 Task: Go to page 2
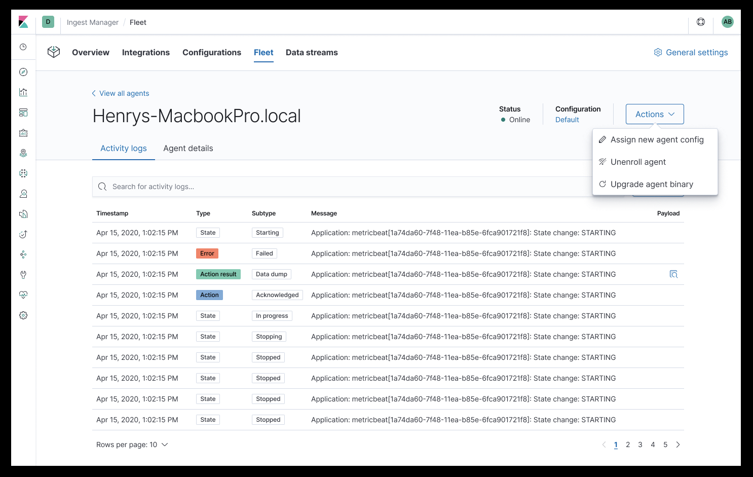[x=628, y=445]
